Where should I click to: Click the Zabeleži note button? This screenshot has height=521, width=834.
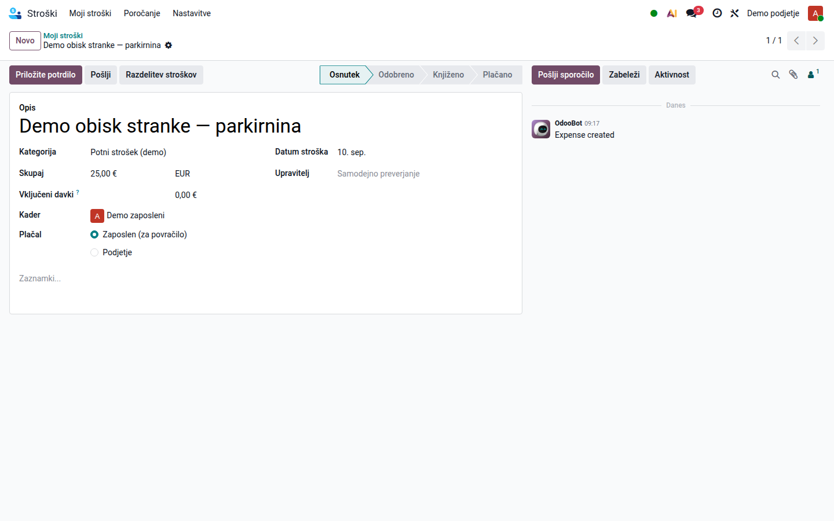pos(624,75)
